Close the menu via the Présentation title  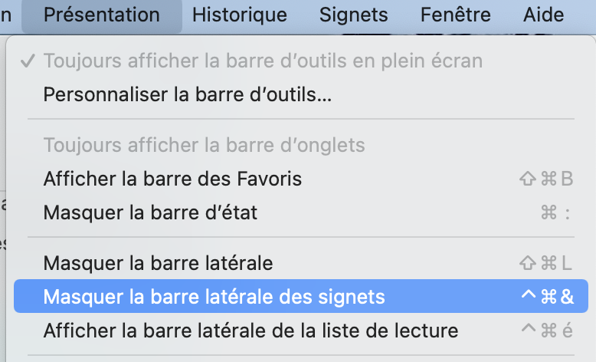click(x=102, y=15)
